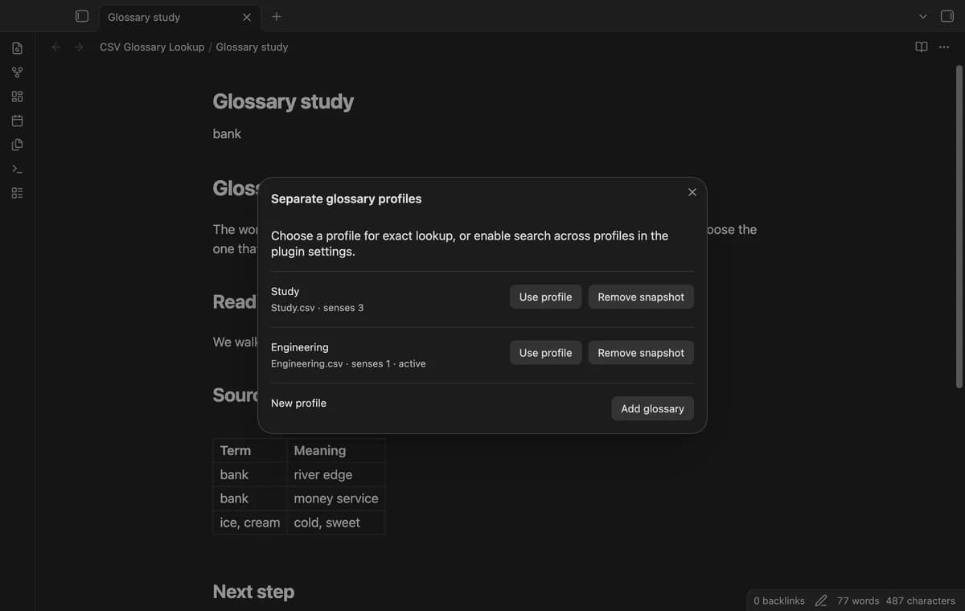Image resolution: width=965 pixels, height=611 pixels.
Task: Use the Study profile
Action: point(545,297)
